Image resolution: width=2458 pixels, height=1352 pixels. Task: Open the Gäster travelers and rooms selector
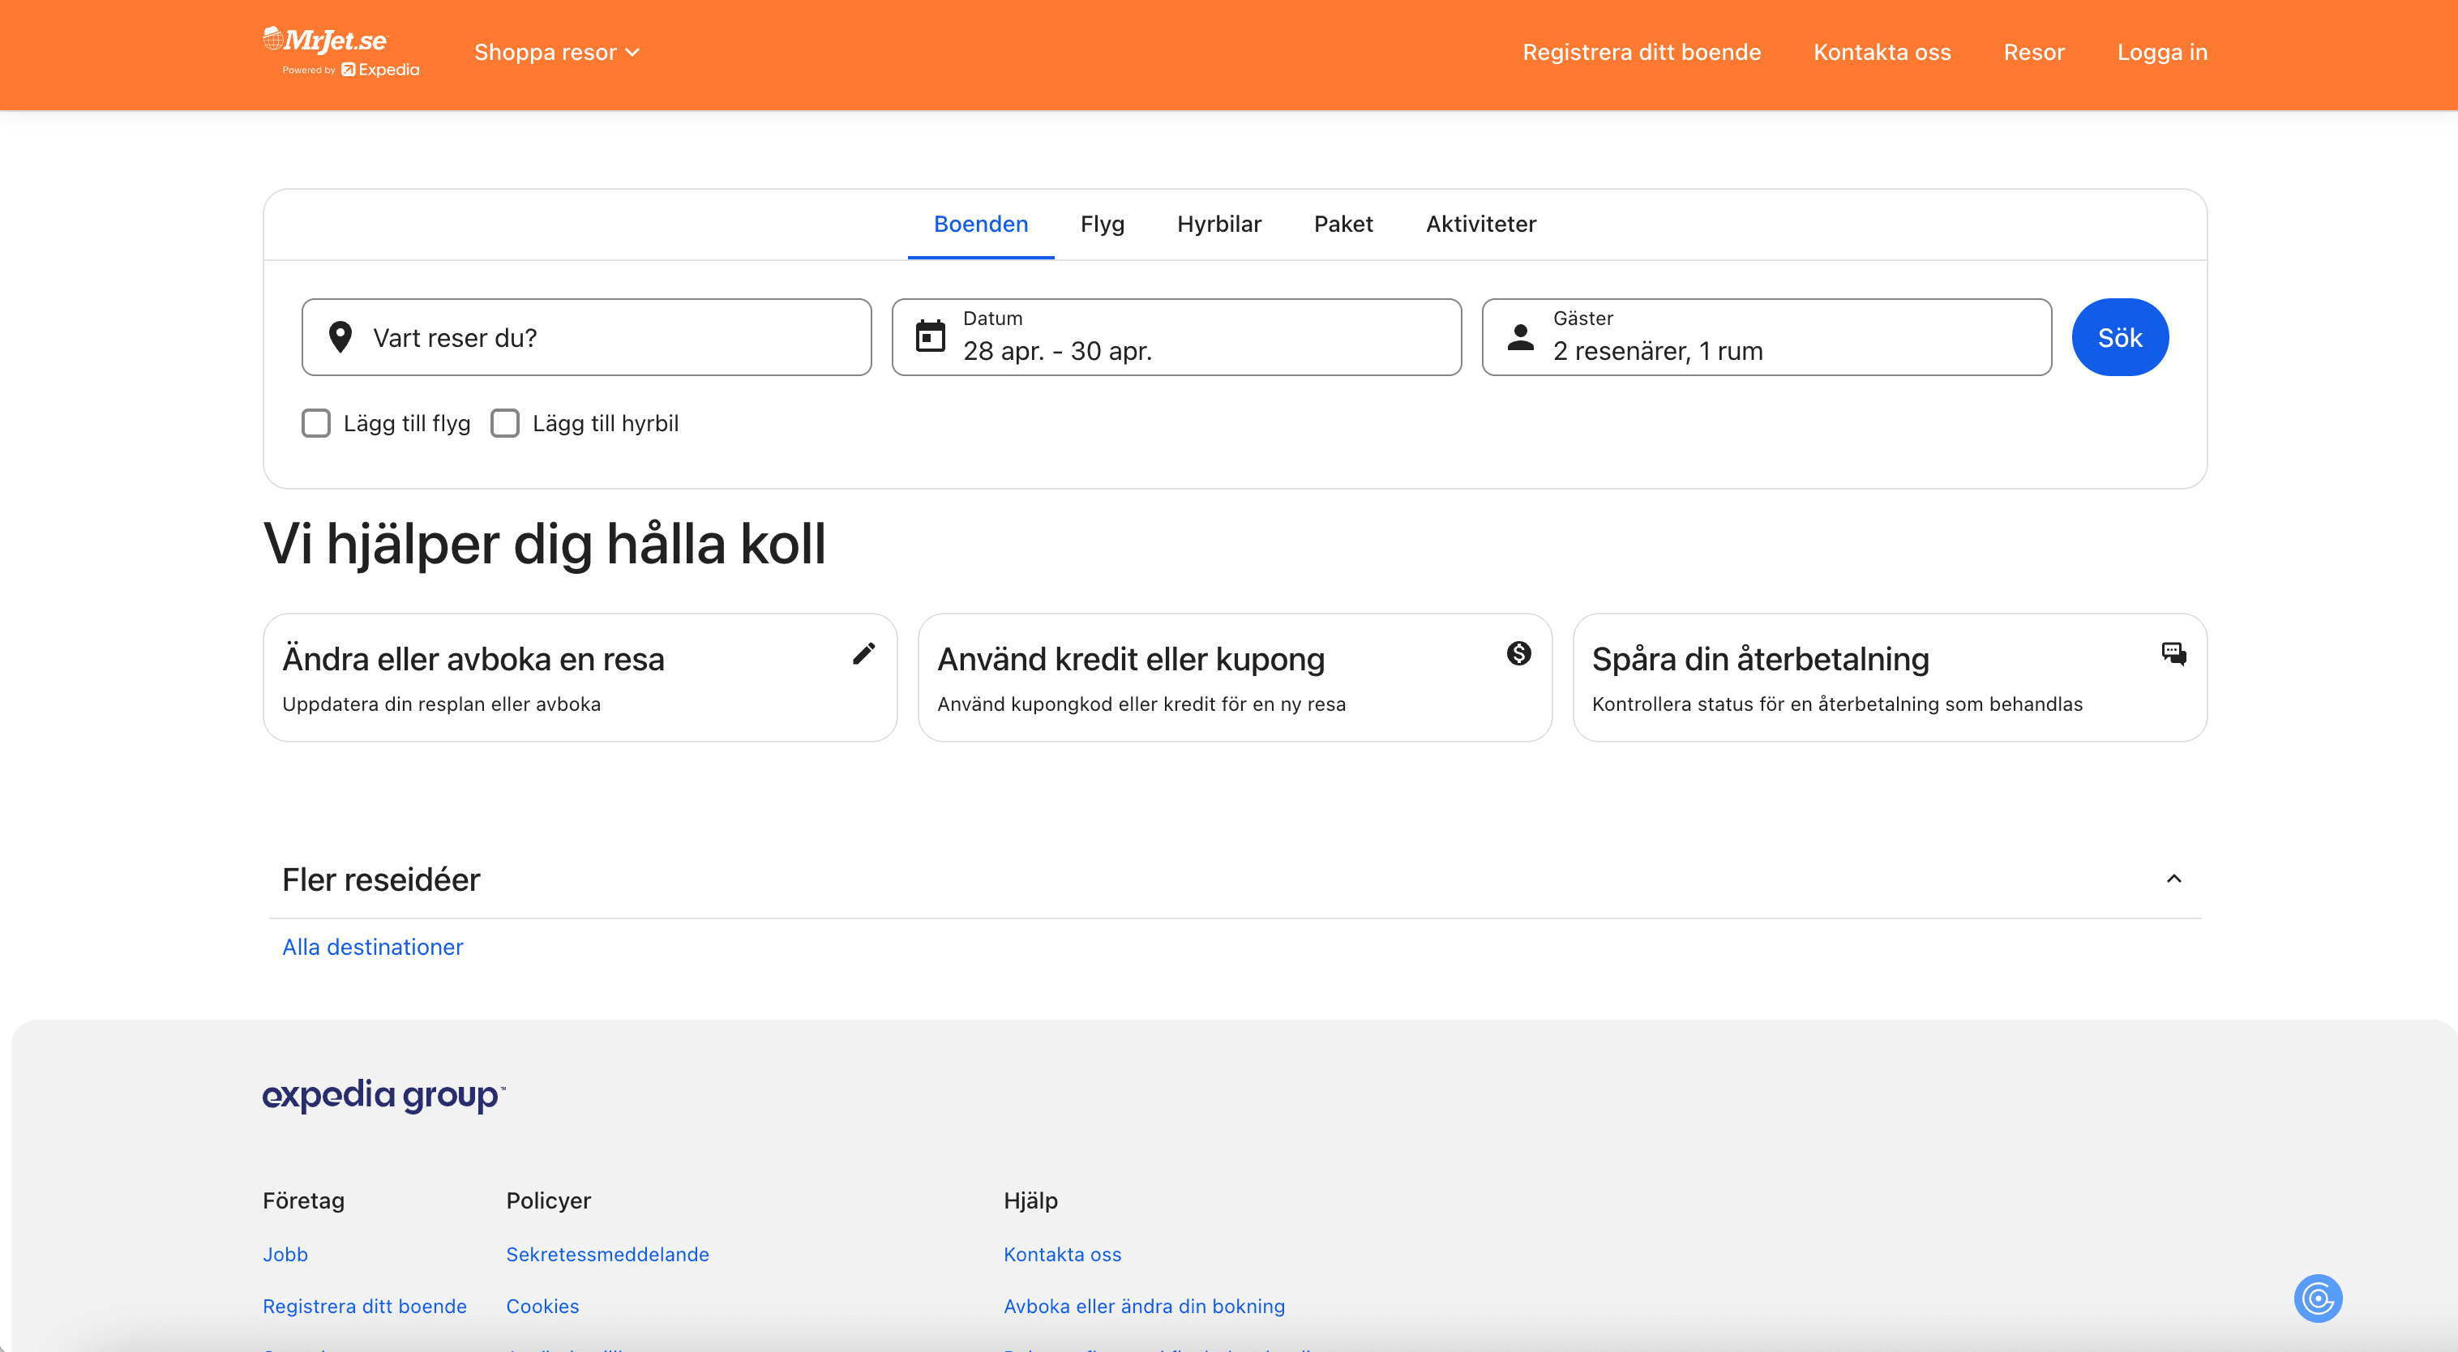pyautogui.click(x=1765, y=337)
